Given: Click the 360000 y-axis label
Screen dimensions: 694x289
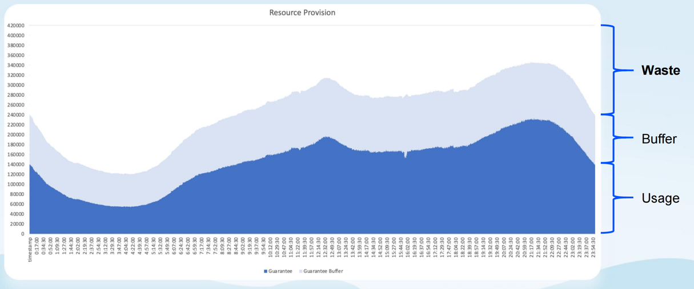Looking at the screenshot, I should click(15, 55).
